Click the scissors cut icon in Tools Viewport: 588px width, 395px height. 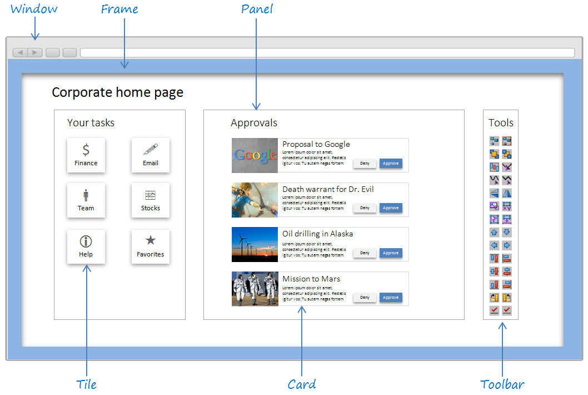point(506,166)
